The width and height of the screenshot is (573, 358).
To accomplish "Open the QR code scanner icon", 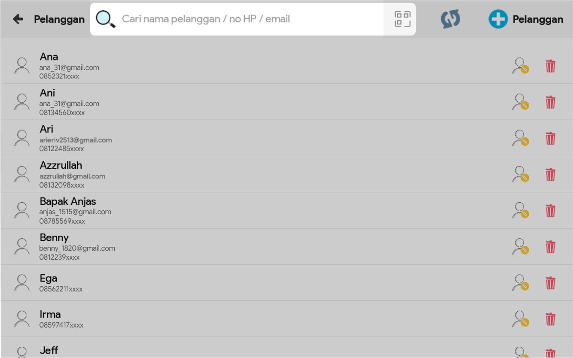I will [x=402, y=19].
